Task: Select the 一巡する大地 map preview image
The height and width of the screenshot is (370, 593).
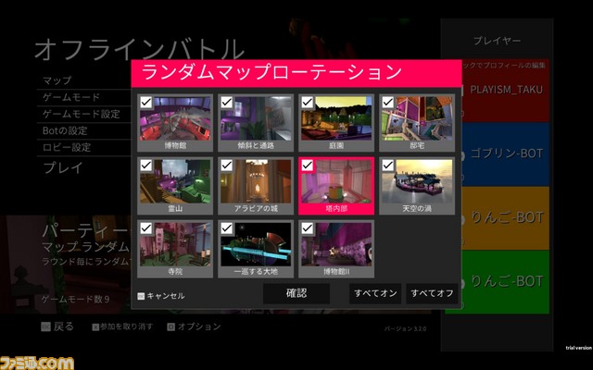Action: pos(256,244)
